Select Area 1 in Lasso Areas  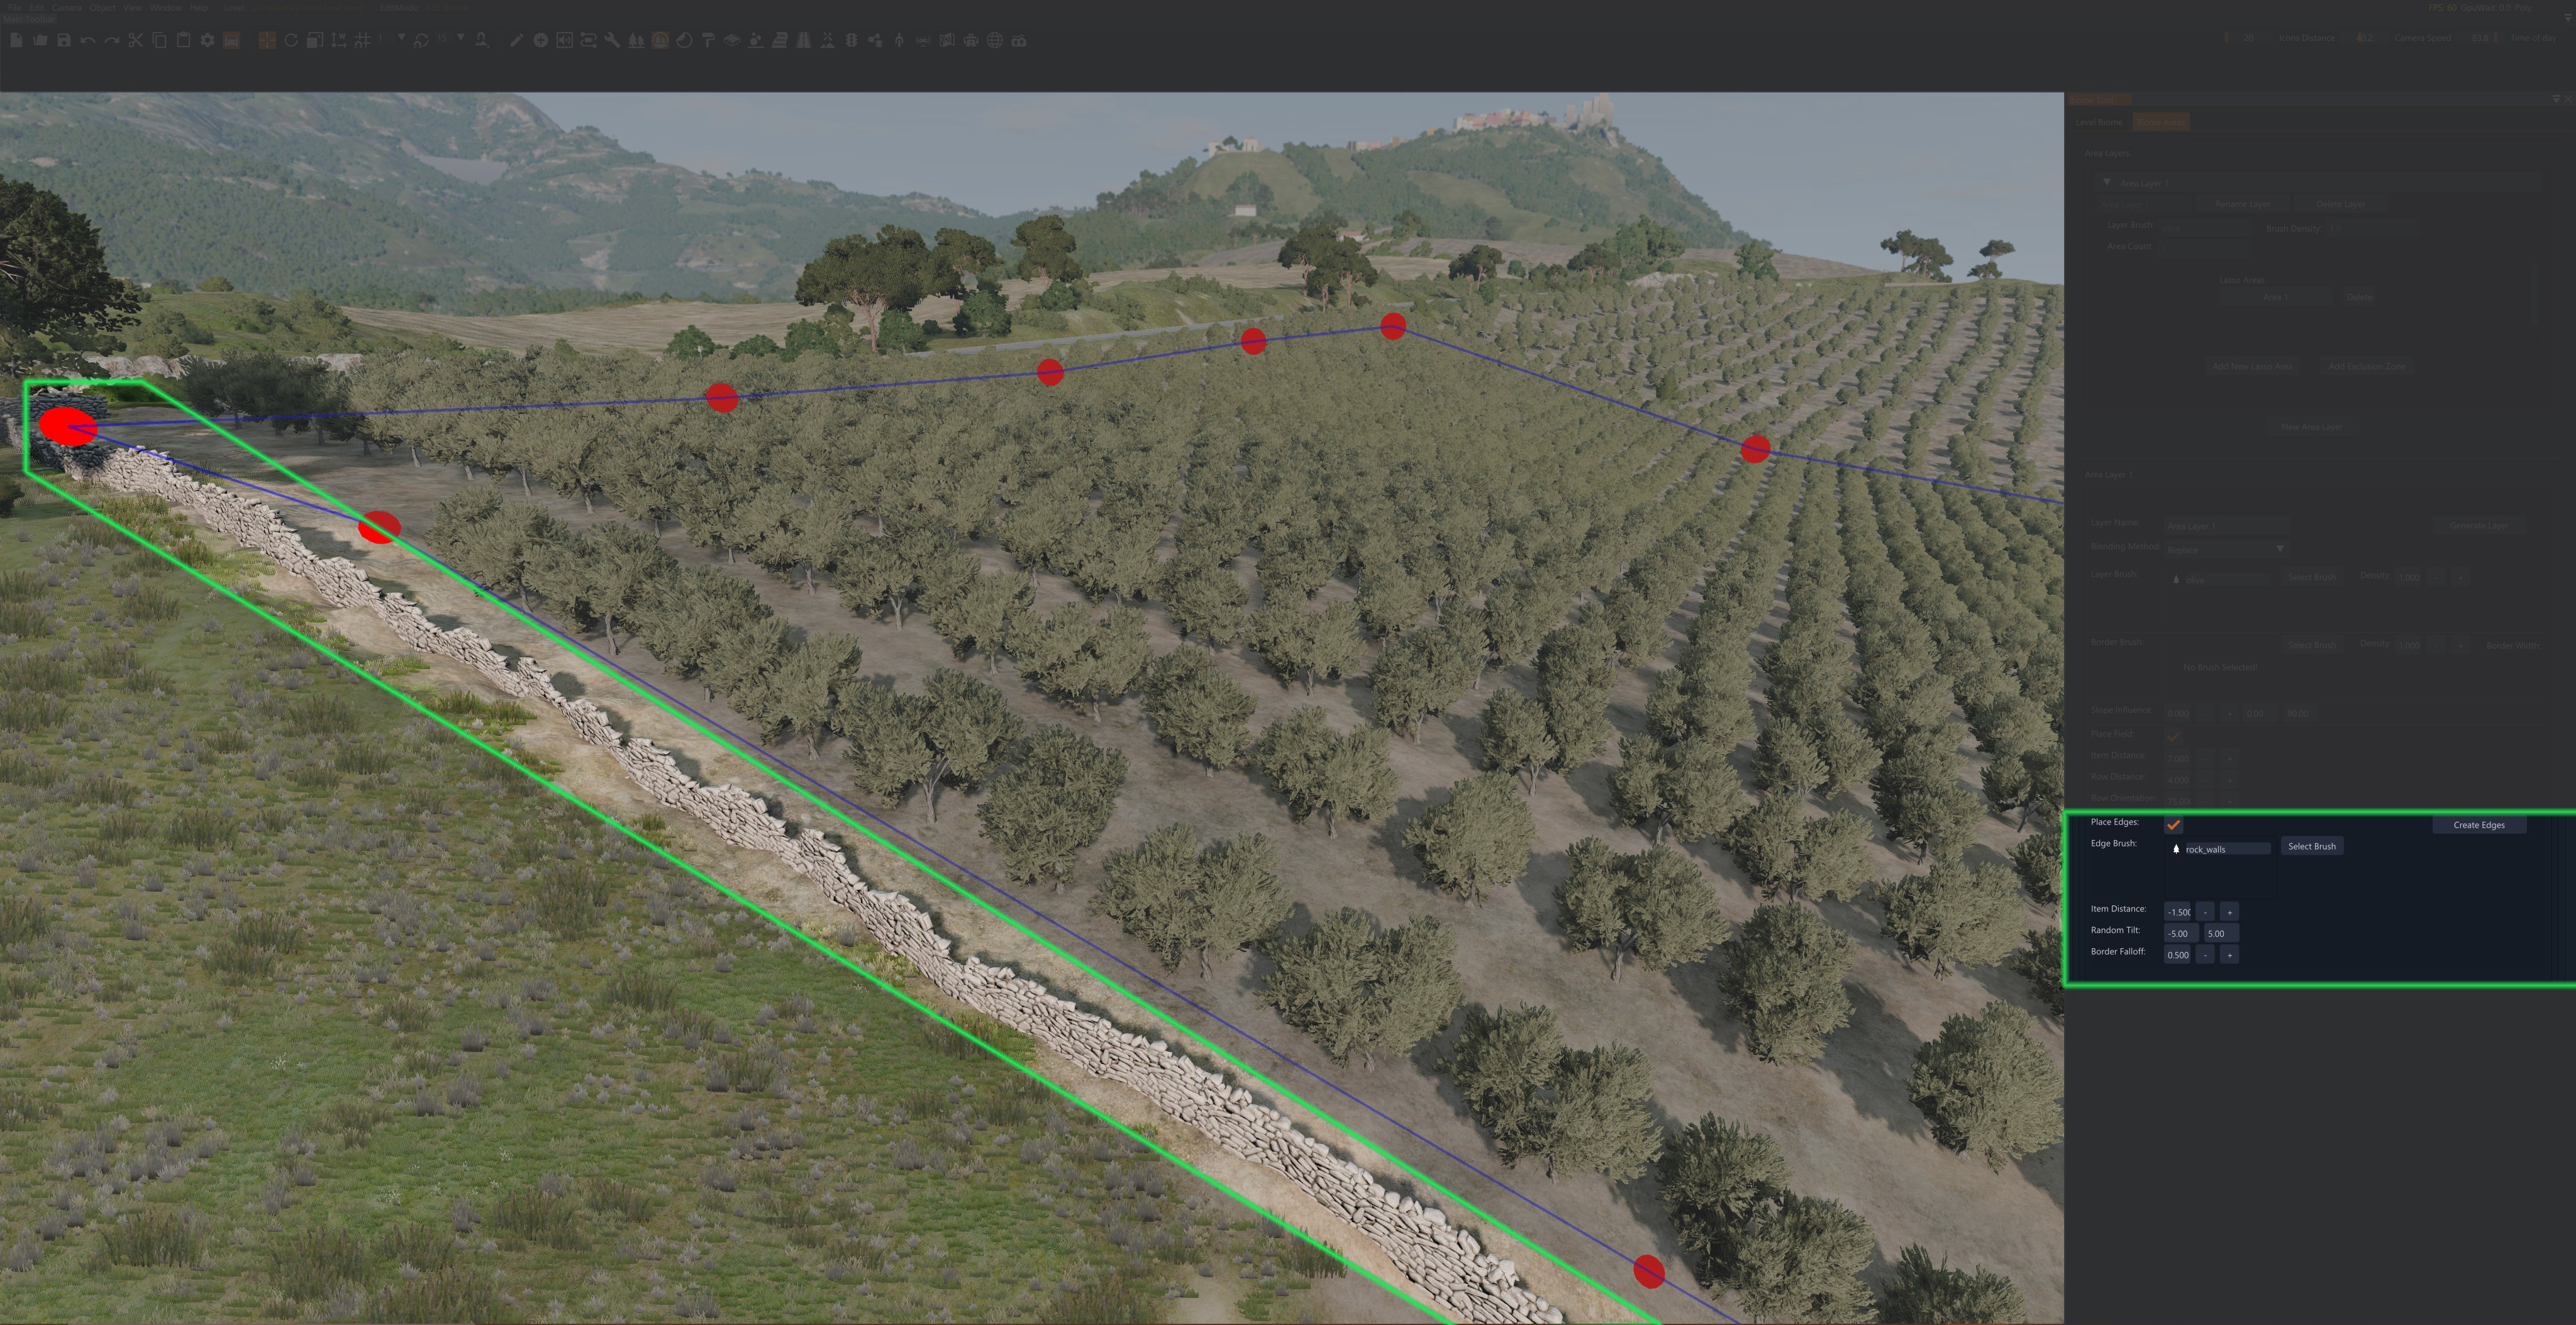click(2276, 297)
